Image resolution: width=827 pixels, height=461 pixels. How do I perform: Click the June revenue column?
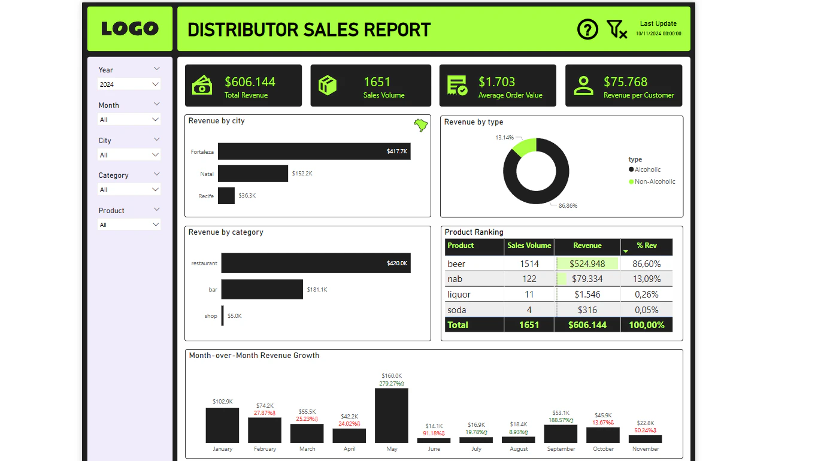434,441
